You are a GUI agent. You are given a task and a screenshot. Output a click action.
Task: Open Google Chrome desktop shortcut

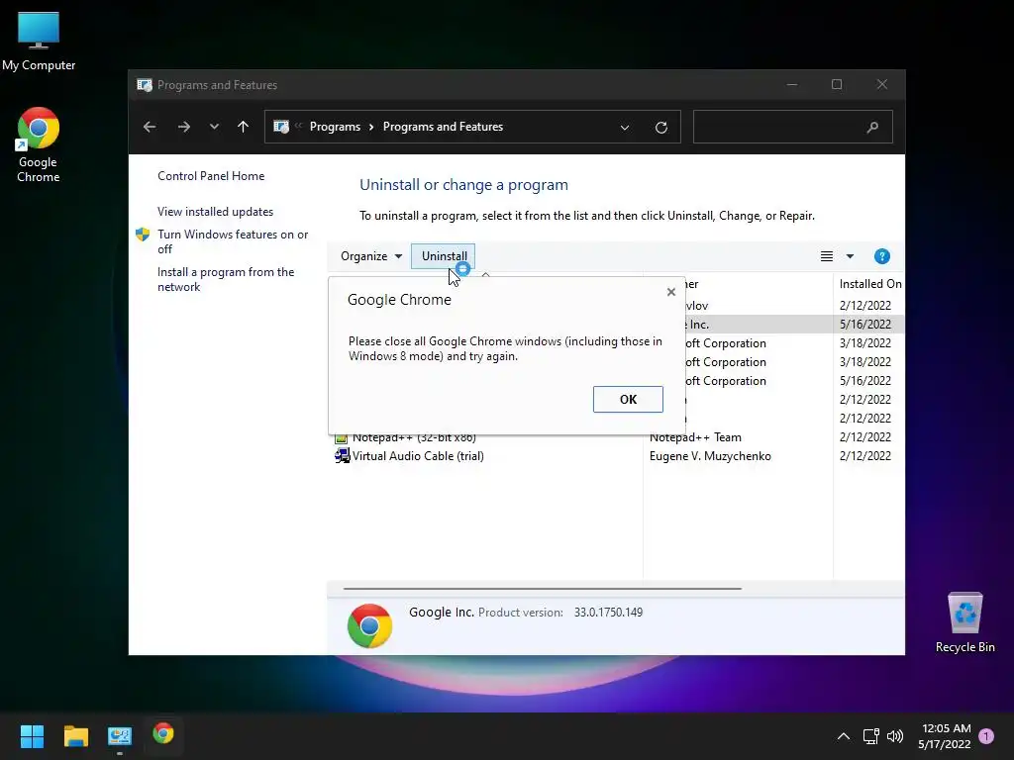pyautogui.click(x=39, y=144)
